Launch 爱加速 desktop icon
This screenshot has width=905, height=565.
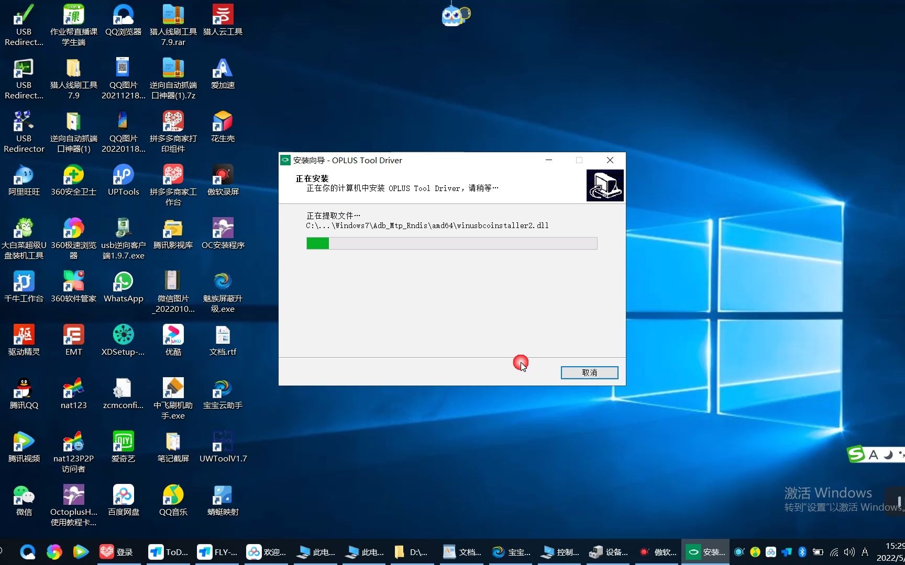coord(223,73)
